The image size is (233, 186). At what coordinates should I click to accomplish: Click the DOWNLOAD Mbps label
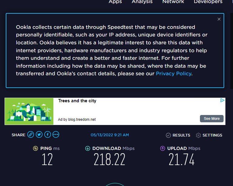113,148
